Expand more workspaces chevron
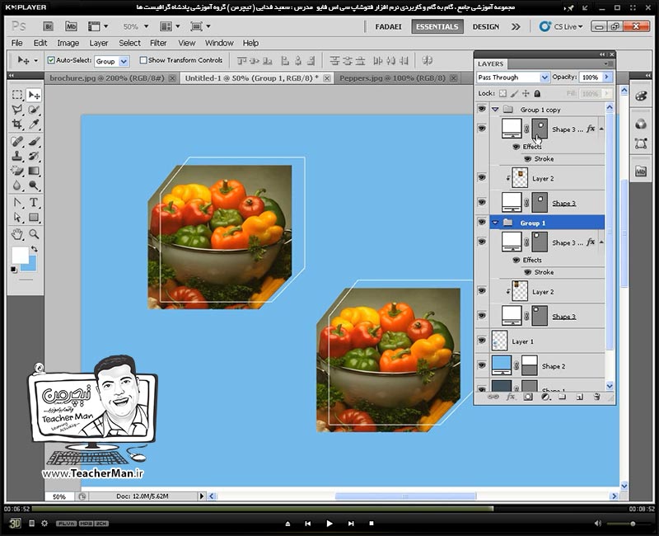The image size is (659, 536). coord(516,26)
